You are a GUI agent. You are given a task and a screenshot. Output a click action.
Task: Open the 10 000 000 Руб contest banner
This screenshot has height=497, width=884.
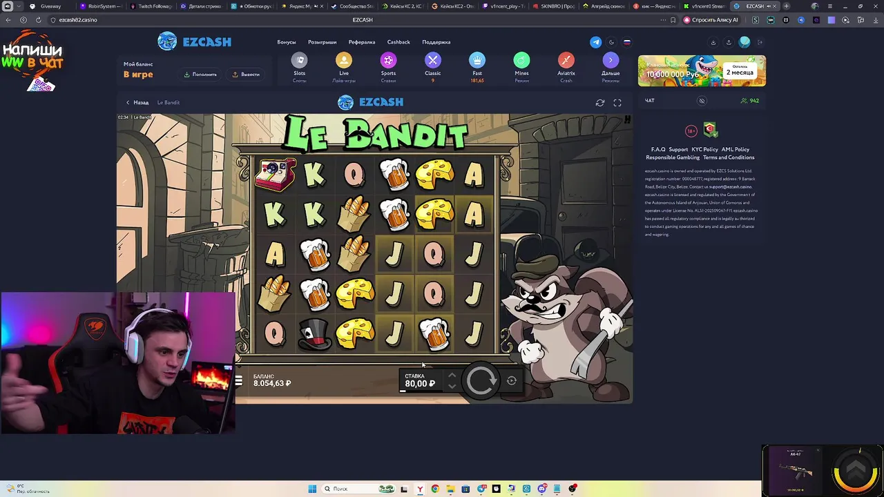[x=702, y=71]
